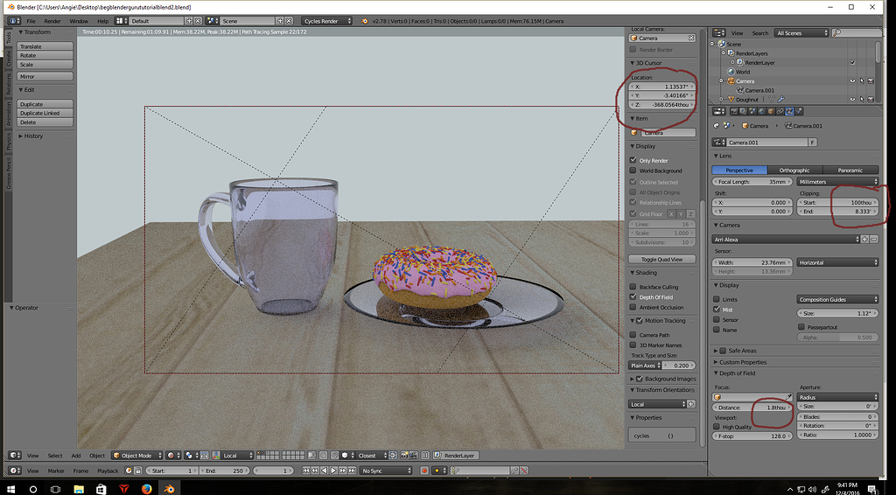Image resolution: width=896 pixels, height=495 pixels.
Task: Open the World properties tab icon
Action: pyautogui.click(x=761, y=111)
